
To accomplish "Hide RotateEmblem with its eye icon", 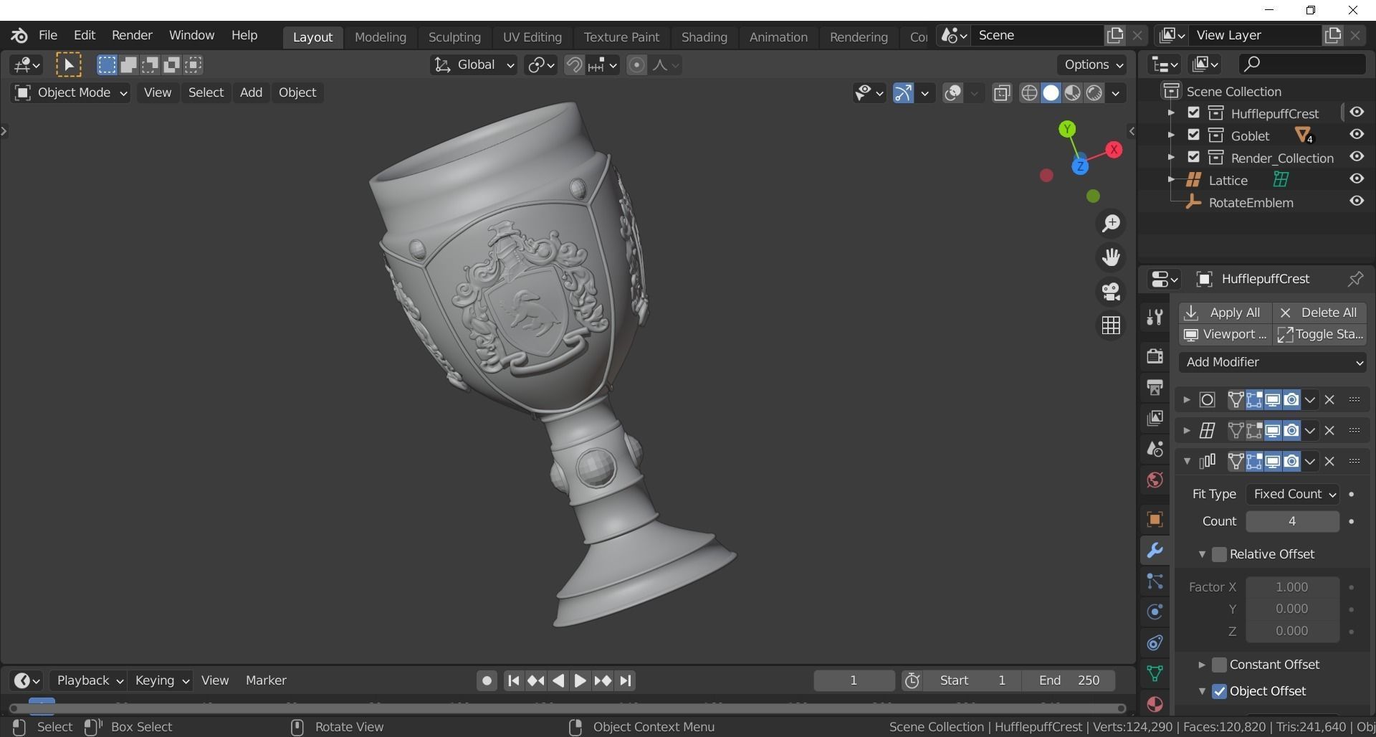I will pos(1357,201).
